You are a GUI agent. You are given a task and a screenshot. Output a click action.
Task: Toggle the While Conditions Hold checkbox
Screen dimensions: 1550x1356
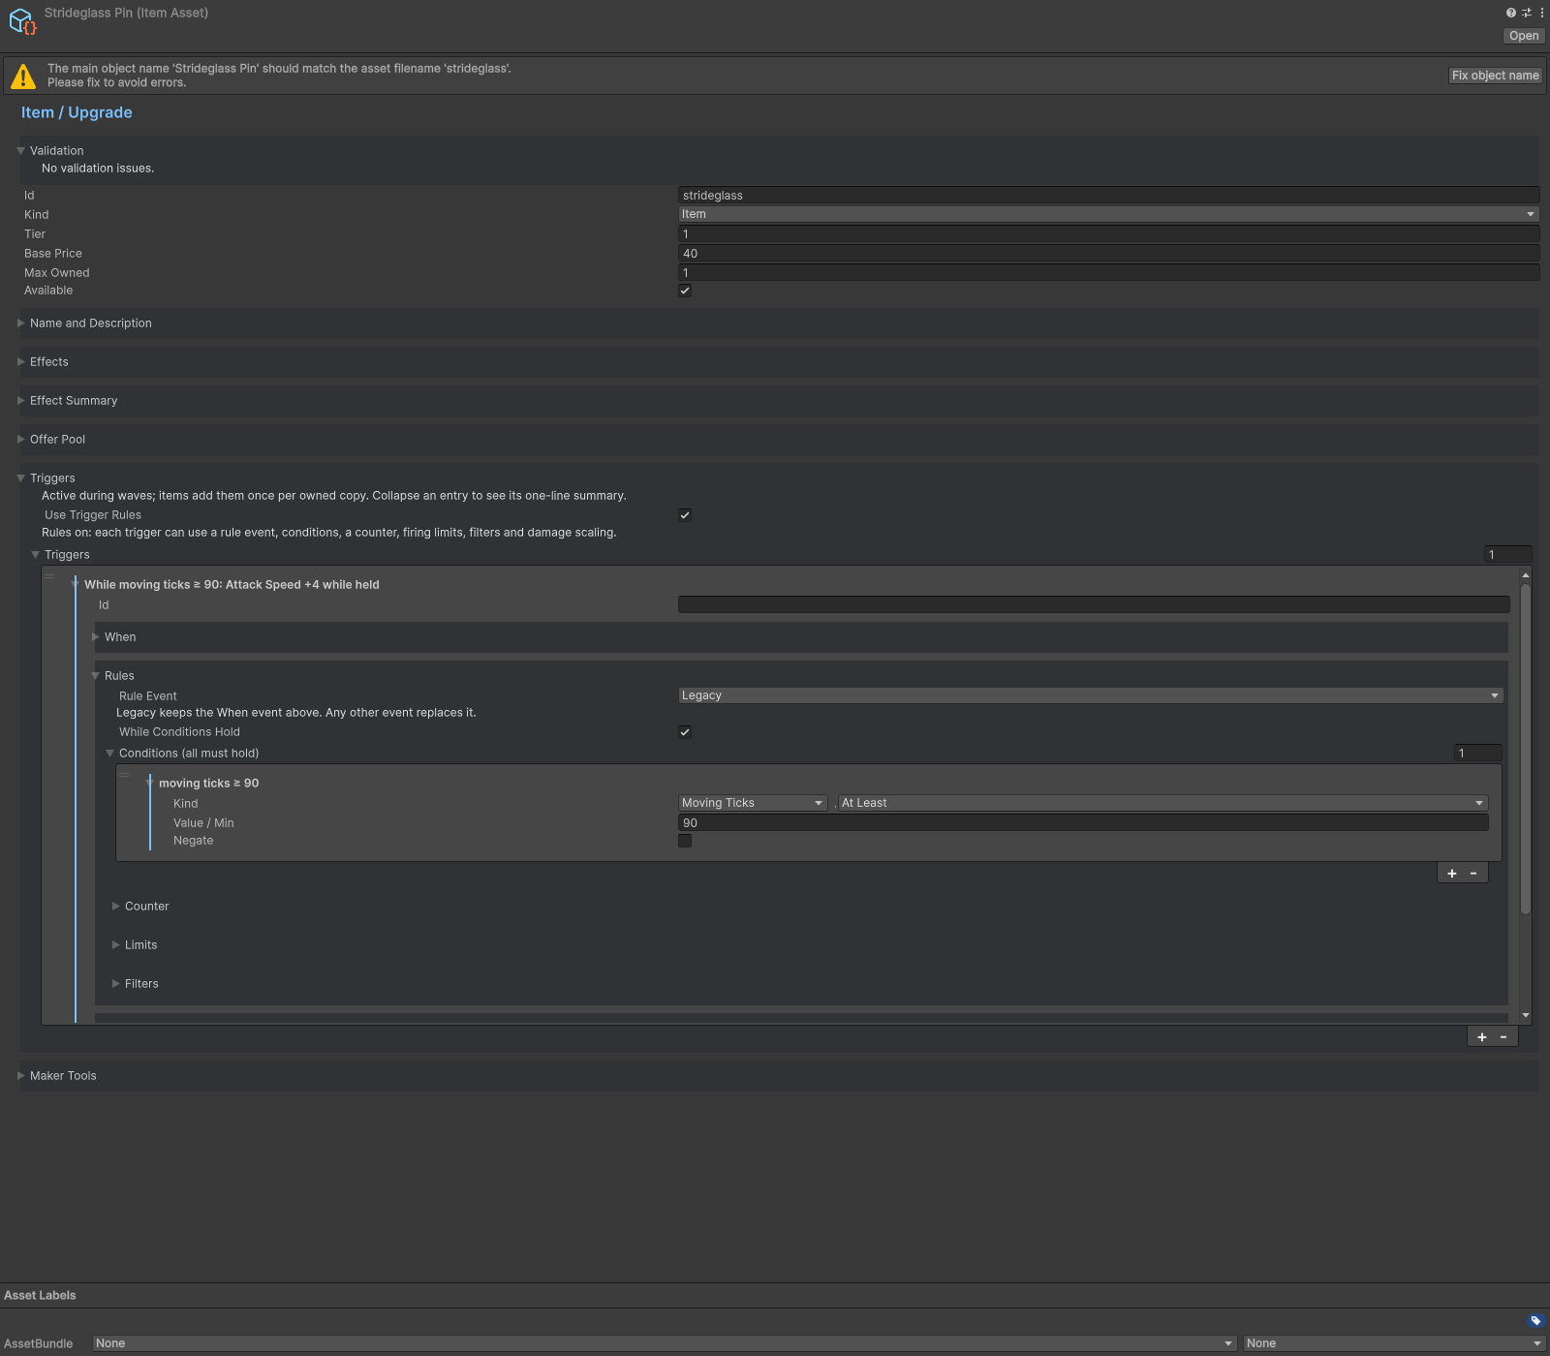click(x=685, y=732)
